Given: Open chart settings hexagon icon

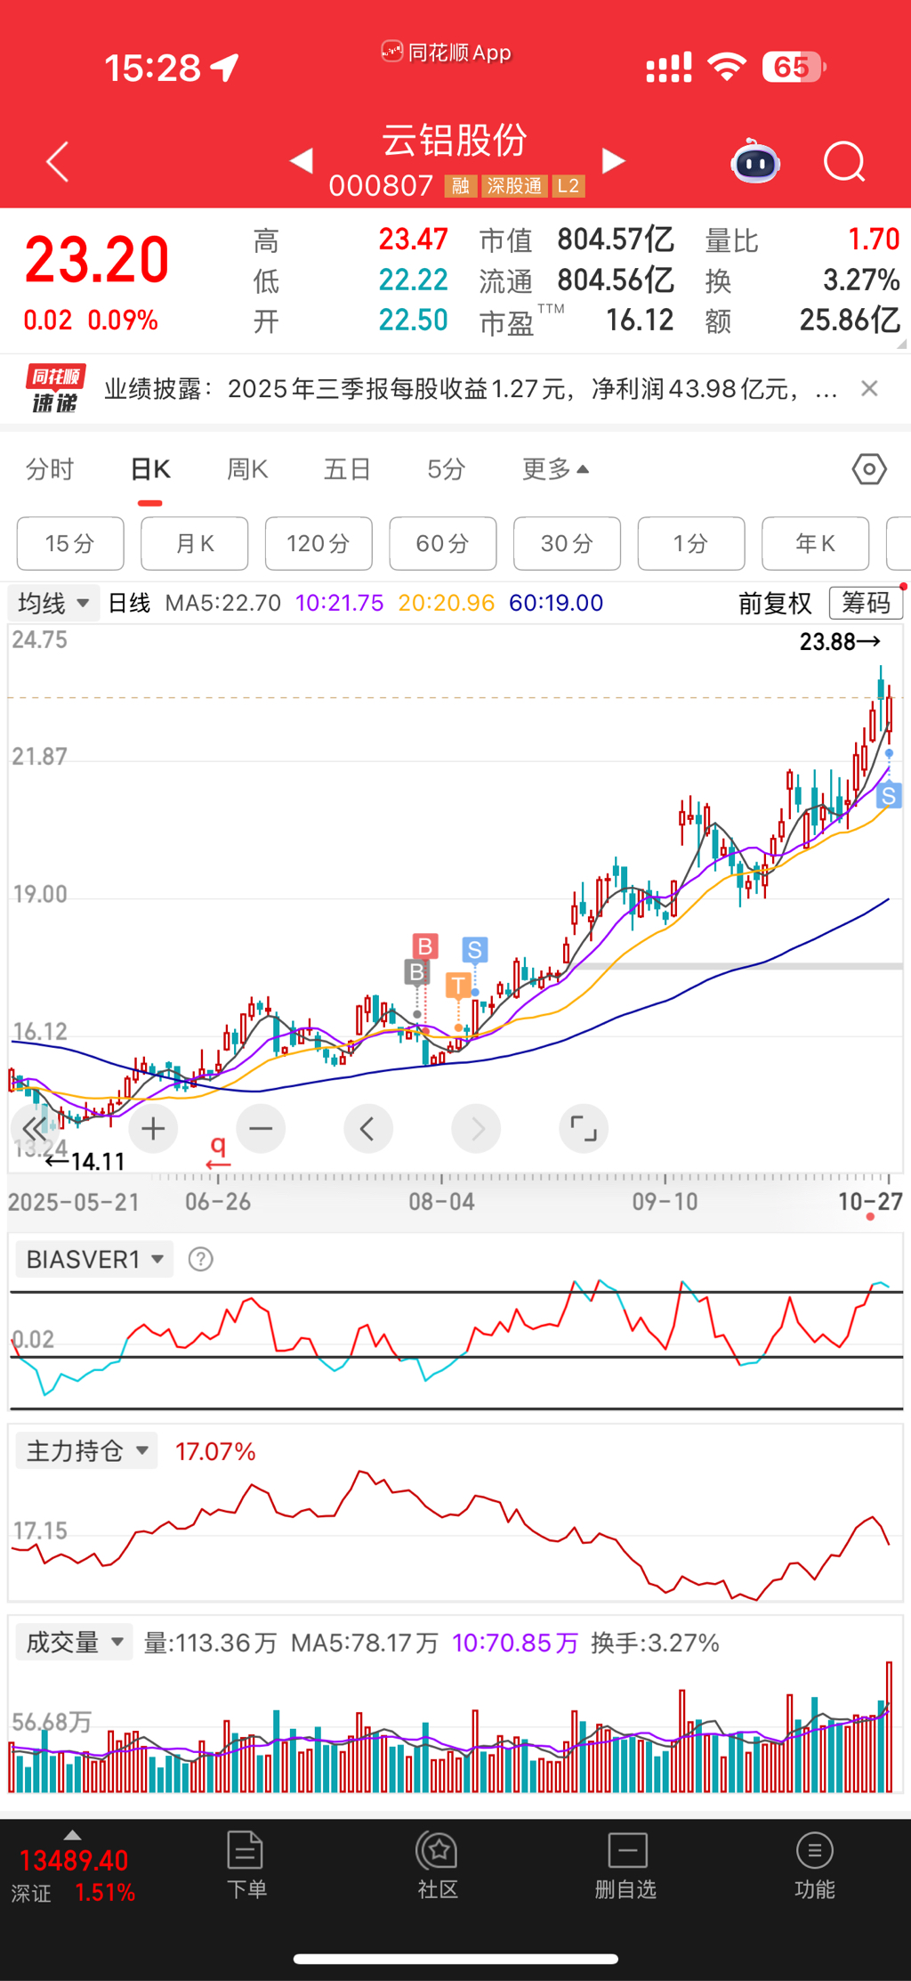Looking at the screenshot, I should pyautogui.click(x=868, y=469).
